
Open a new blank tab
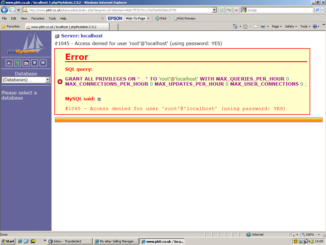coord(114,27)
